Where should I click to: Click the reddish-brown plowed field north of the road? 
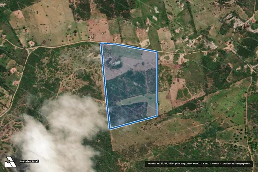tap(99, 31)
